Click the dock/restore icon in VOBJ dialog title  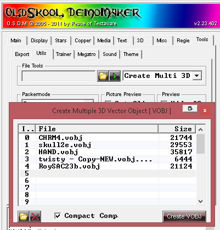click(190, 109)
